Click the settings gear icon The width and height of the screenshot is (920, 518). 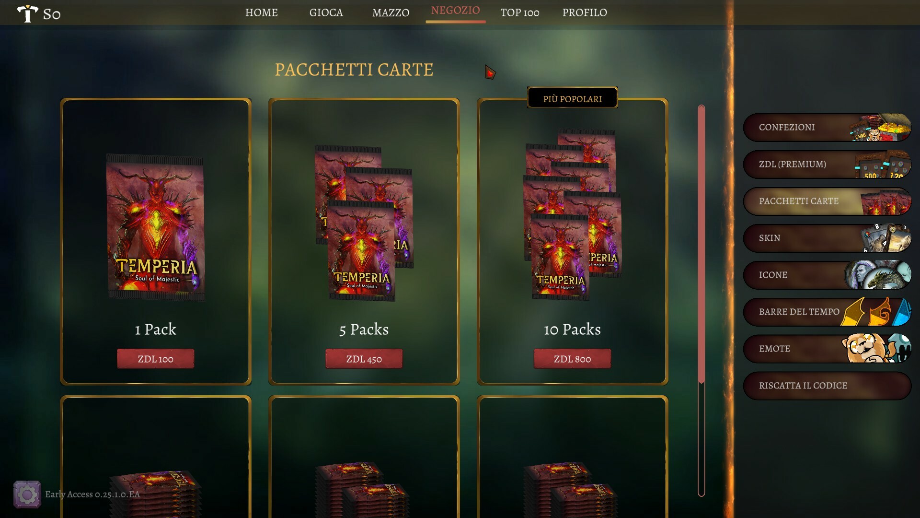point(27,494)
